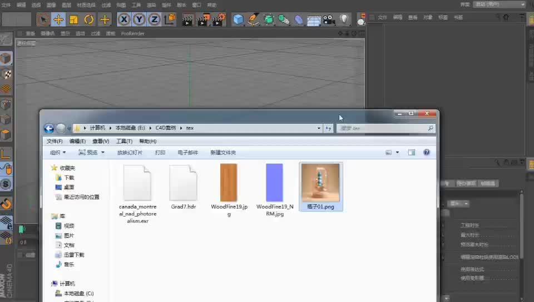The height and width of the screenshot is (302, 534).
Task: Toggle the Z axis lock
Action: [154, 19]
